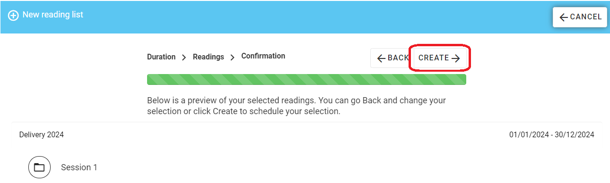Viewport: 610px width, 183px height.
Task: Click the chevron after Duration breadcrumb
Action: [x=184, y=57]
